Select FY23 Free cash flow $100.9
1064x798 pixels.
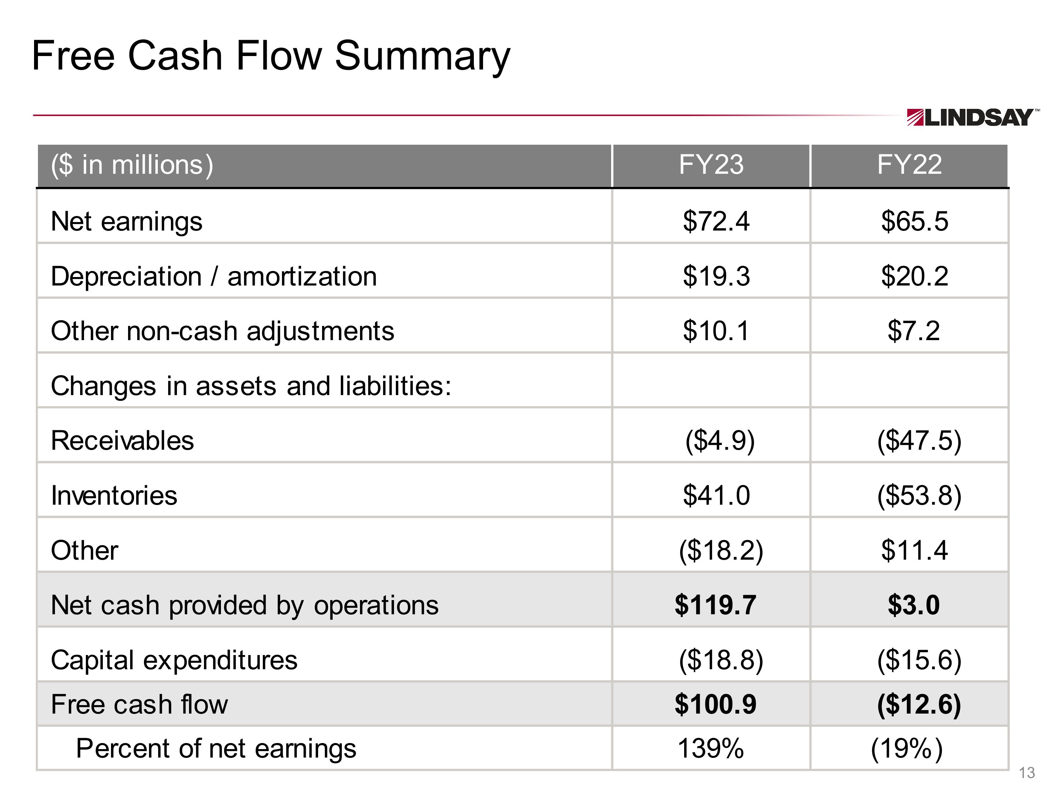(x=715, y=705)
